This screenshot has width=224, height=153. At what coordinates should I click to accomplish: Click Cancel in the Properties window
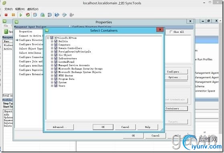155,135
